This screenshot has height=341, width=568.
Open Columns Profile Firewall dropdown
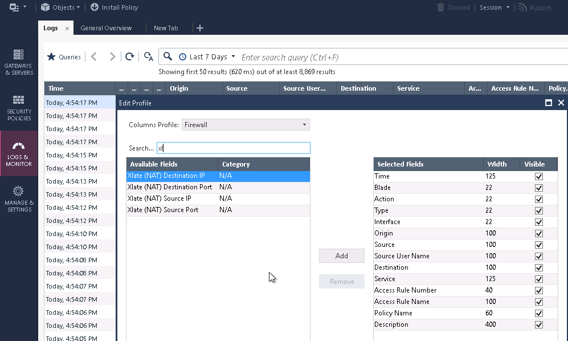click(246, 125)
